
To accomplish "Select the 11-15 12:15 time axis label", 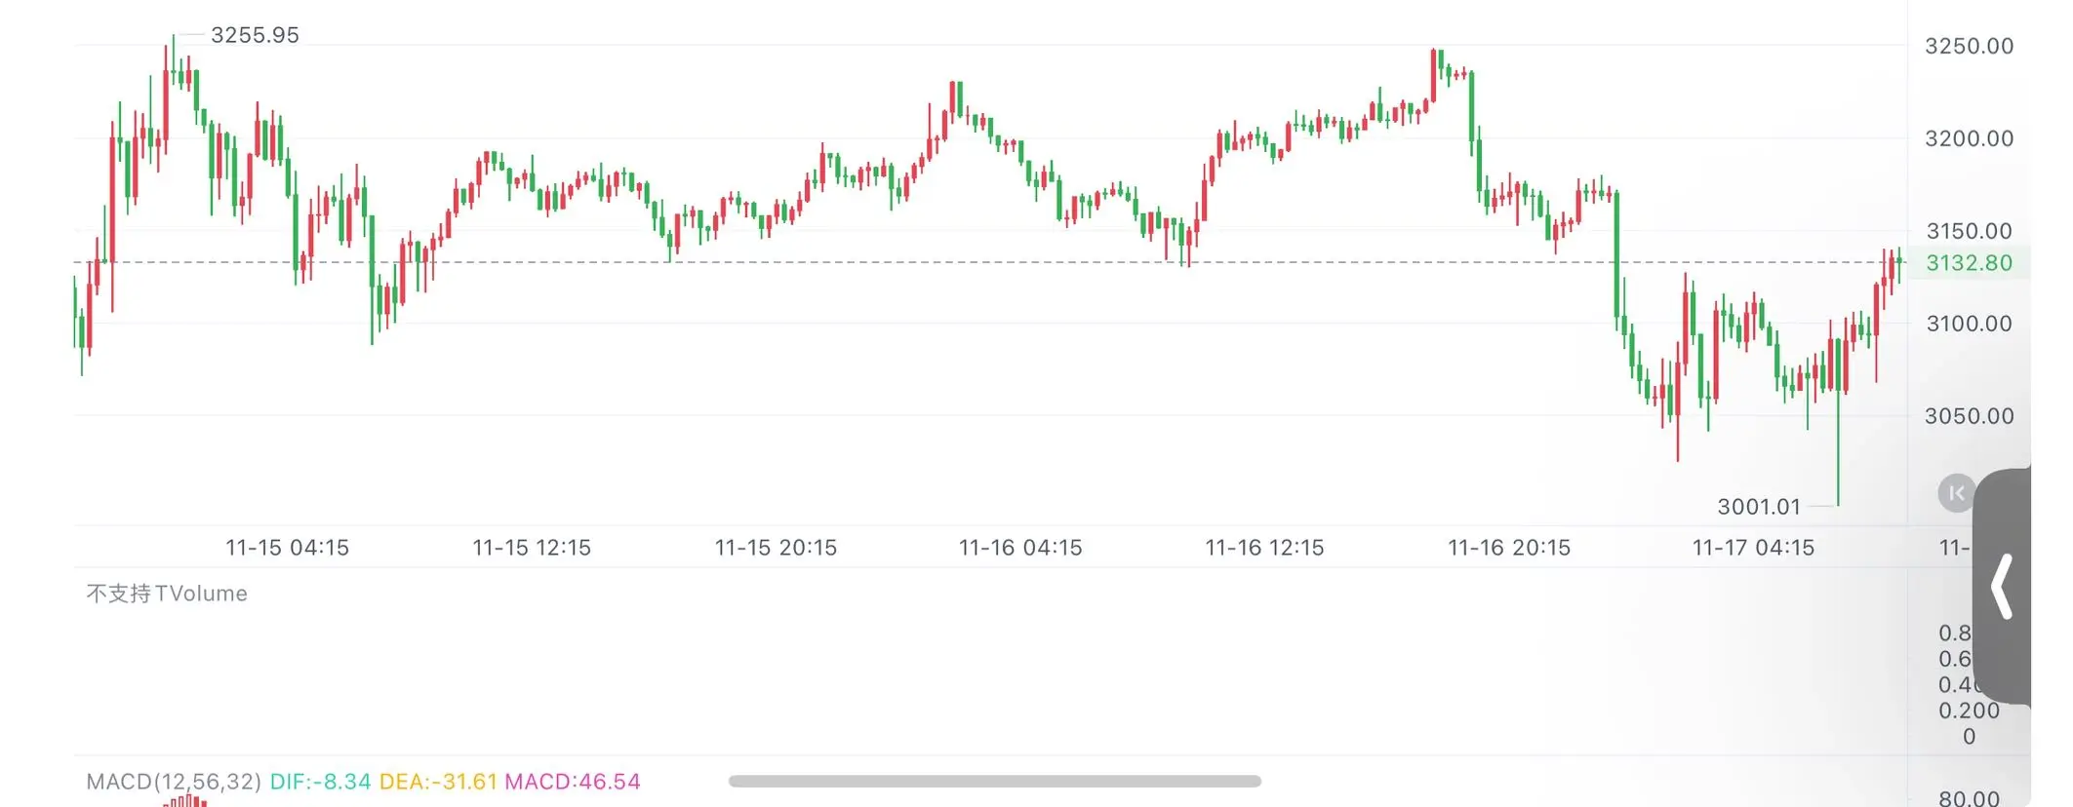I will [x=532, y=548].
